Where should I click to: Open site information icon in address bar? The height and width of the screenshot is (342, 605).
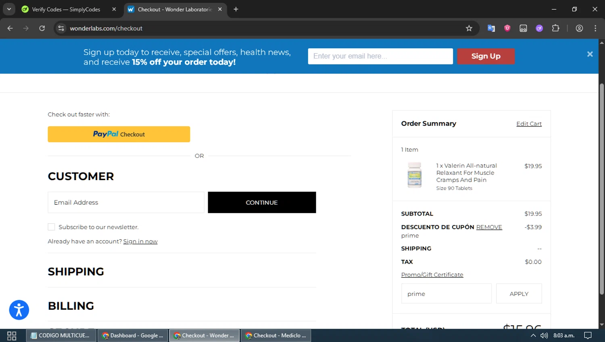point(61,28)
